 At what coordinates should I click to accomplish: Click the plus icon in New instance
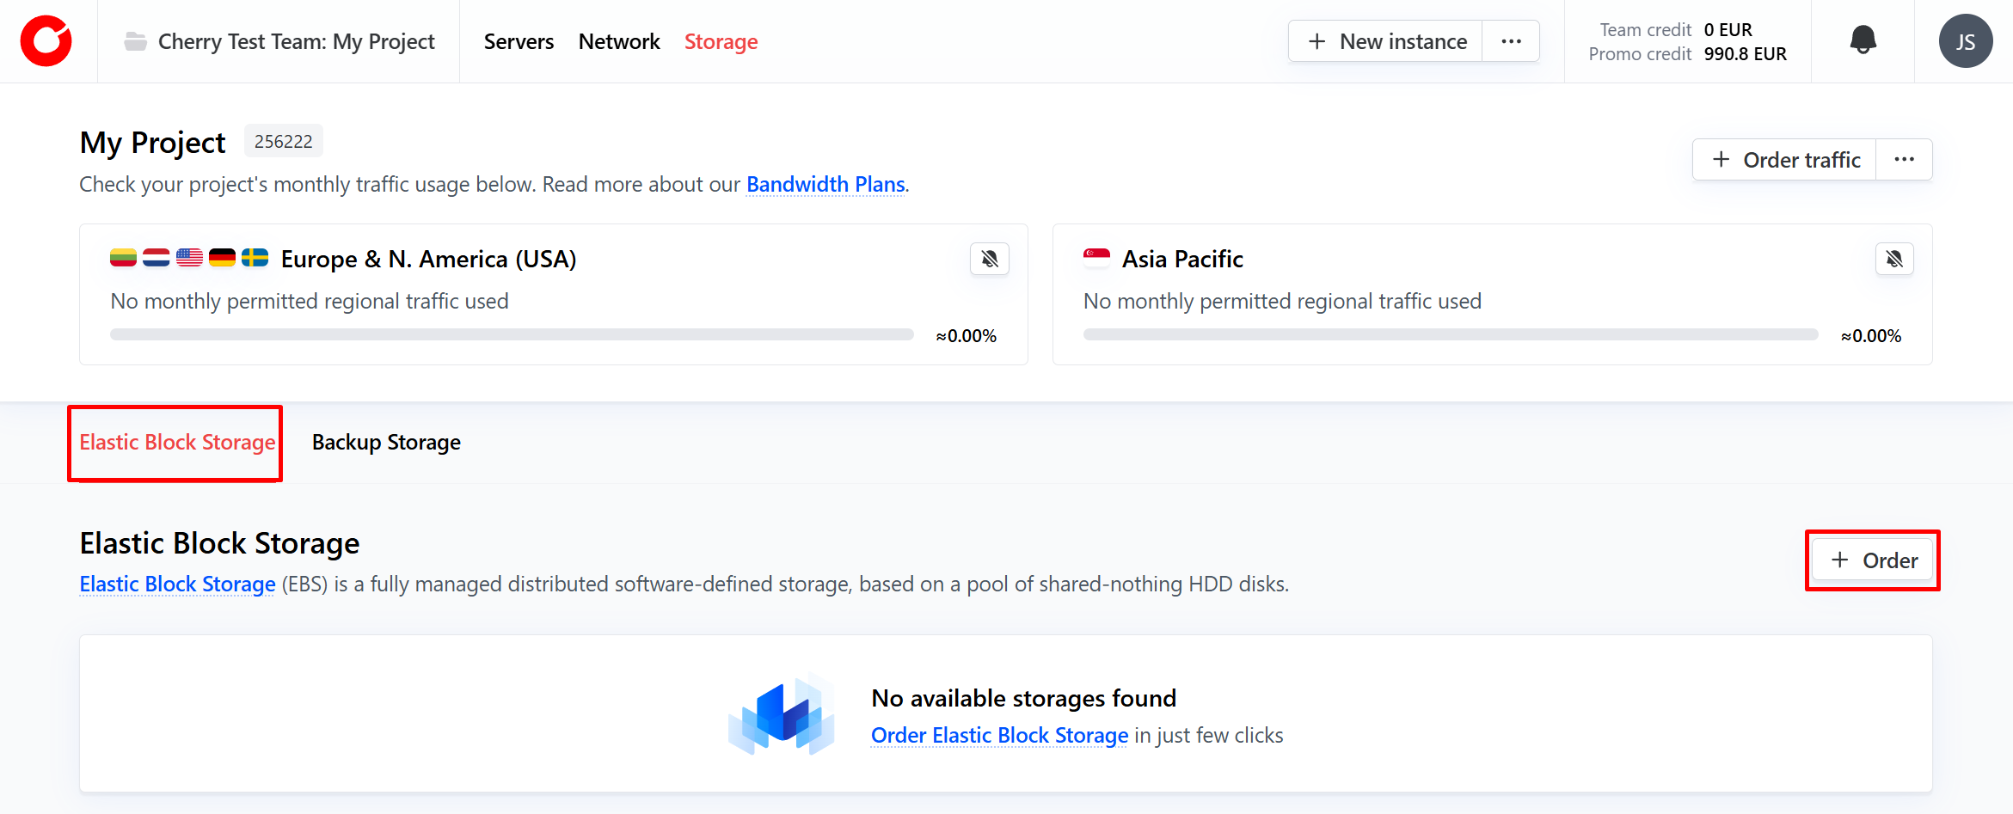click(1316, 41)
